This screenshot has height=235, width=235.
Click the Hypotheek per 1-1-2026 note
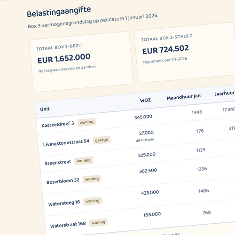point(165,60)
